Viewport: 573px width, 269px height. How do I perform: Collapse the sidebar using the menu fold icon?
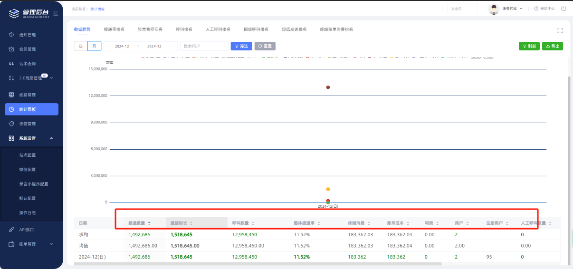pyautogui.click(x=56, y=13)
